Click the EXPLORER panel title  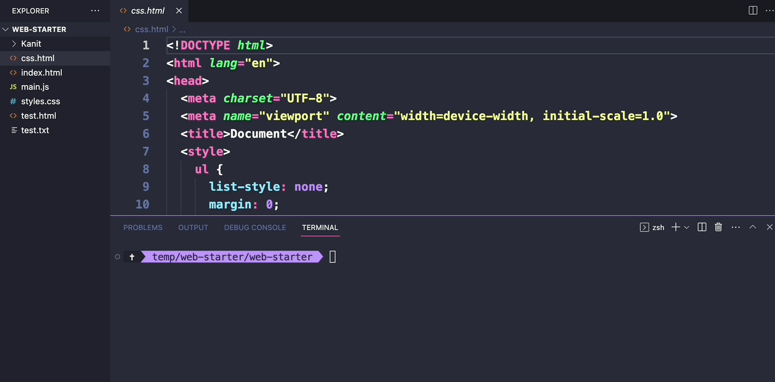[x=31, y=10]
